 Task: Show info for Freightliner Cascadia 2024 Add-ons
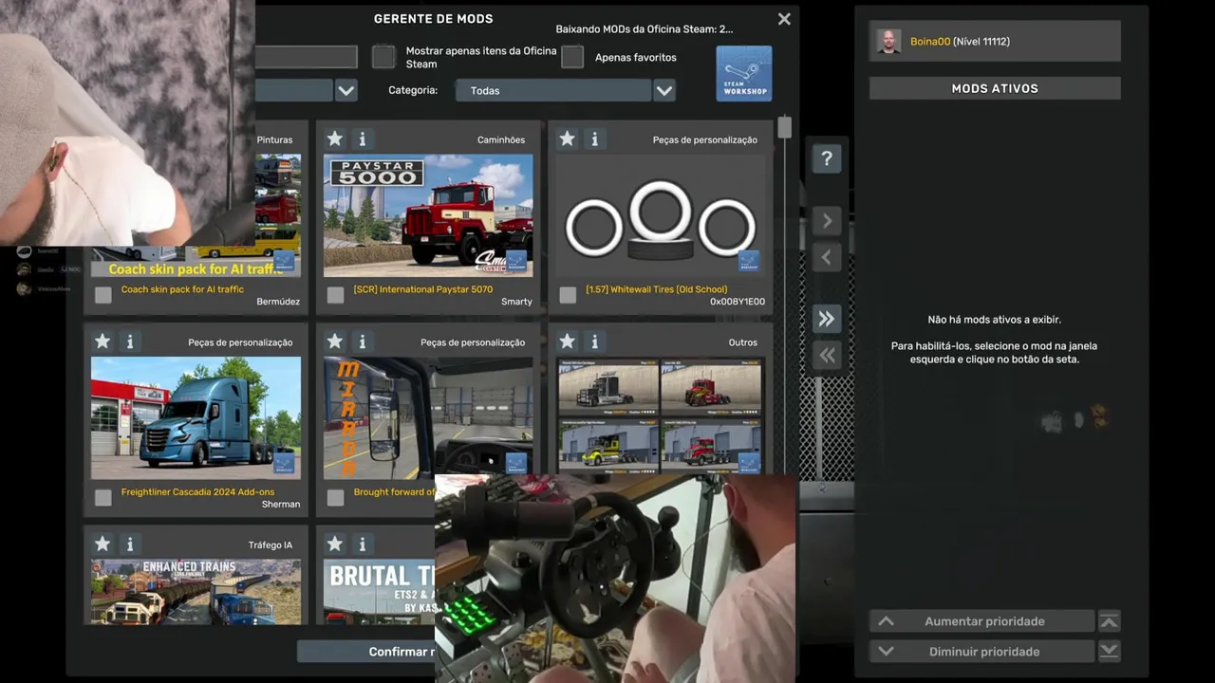click(130, 341)
